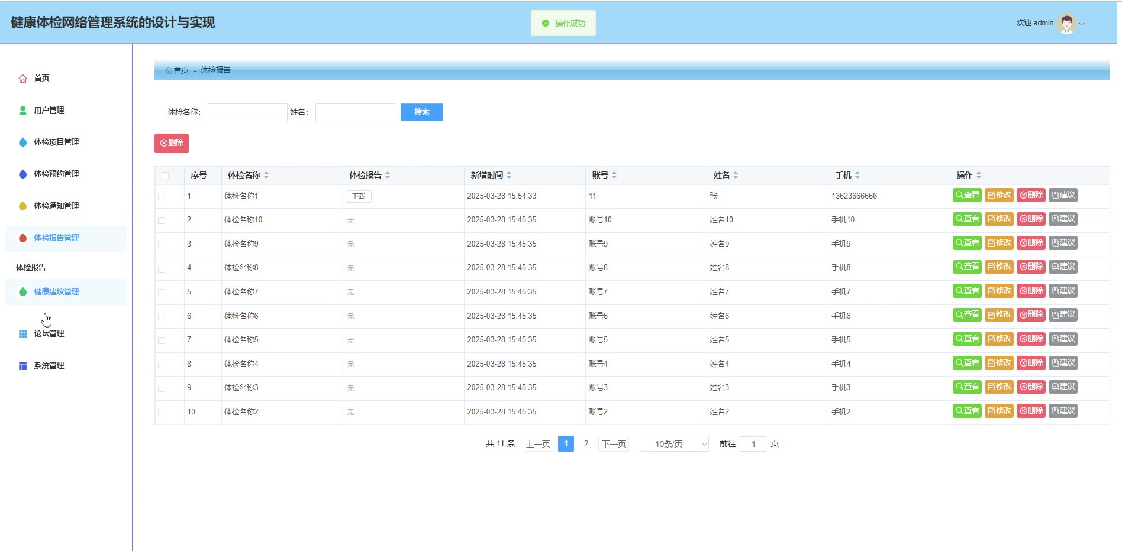Click the home icon in sidebar
Image resolution: width=1122 pixels, height=551 pixels.
(22, 79)
